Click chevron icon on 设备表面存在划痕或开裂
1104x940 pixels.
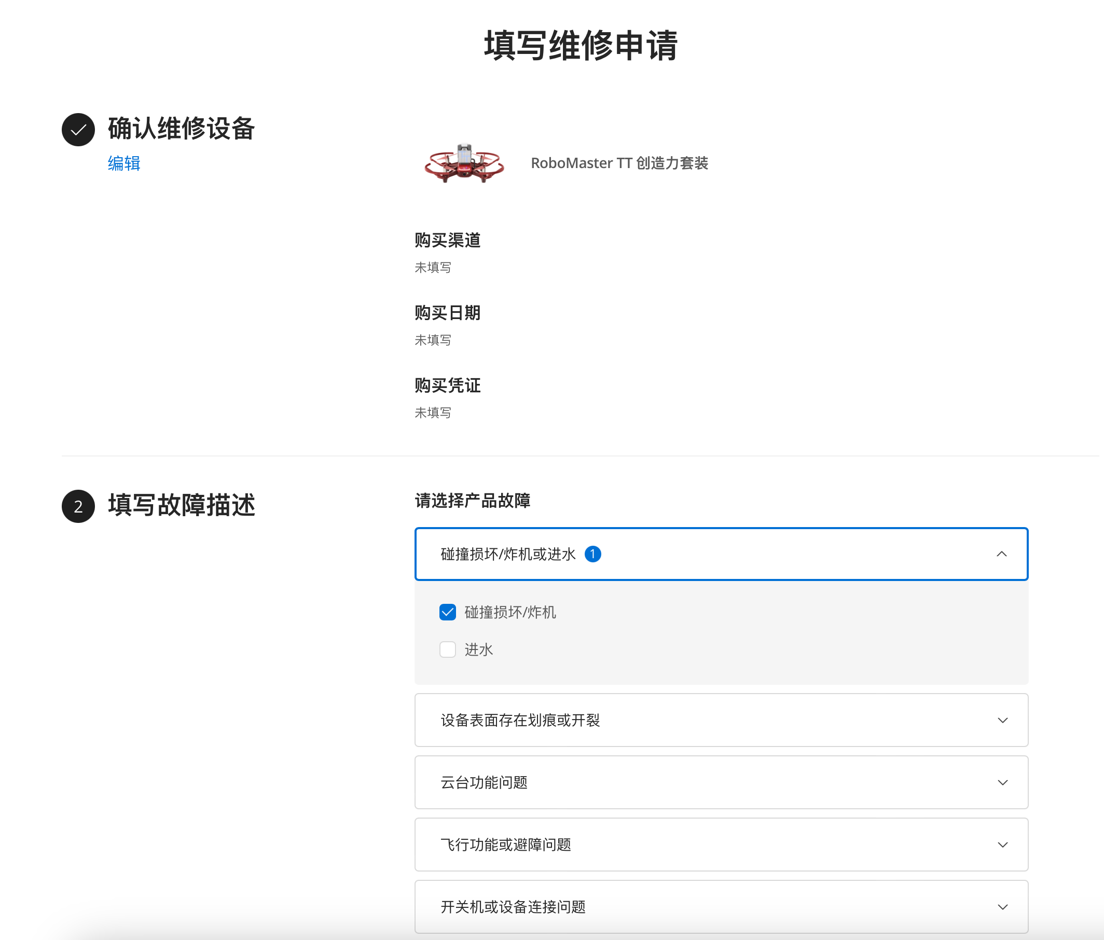(1002, 721)
